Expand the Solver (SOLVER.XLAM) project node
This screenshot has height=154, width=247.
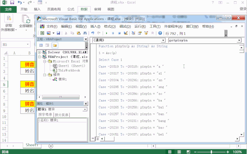click(39, 52)
